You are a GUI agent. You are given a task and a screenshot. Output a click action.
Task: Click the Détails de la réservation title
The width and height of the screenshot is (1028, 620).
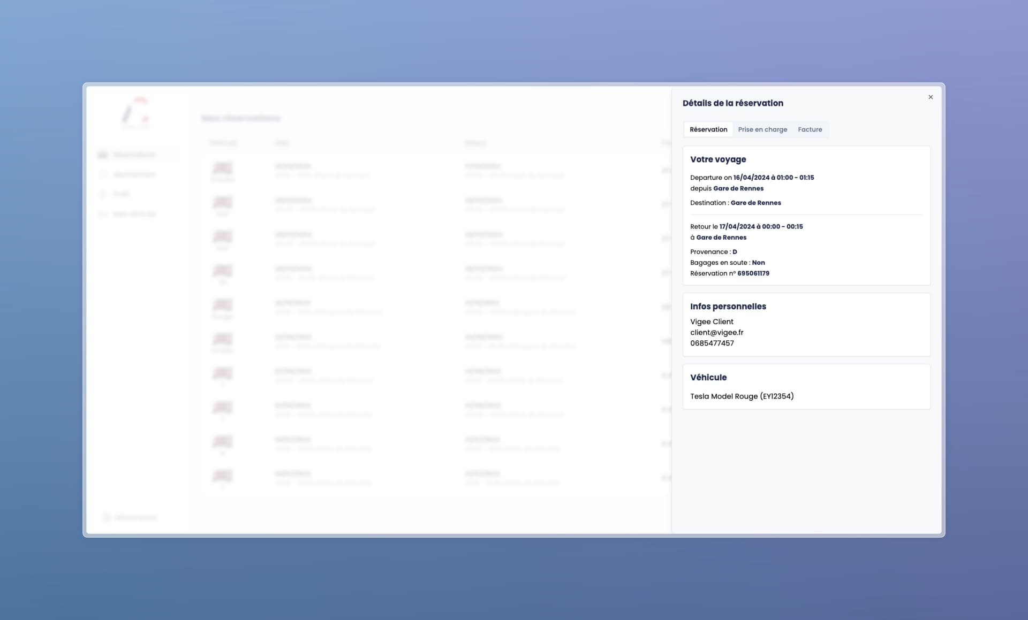(732, 103)
